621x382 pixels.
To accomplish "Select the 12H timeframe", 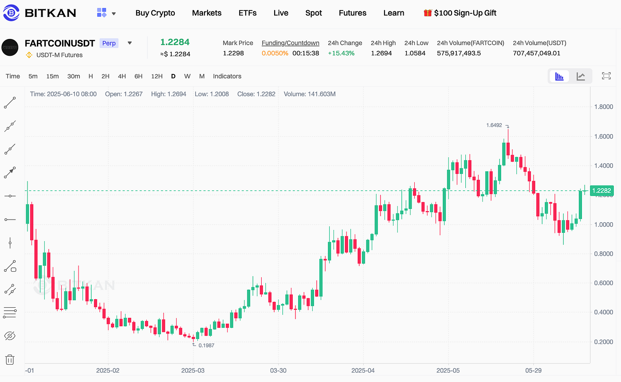I will [x=157, y=76].
